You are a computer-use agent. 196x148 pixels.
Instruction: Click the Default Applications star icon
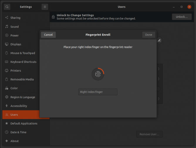click(x=7, y=123)
